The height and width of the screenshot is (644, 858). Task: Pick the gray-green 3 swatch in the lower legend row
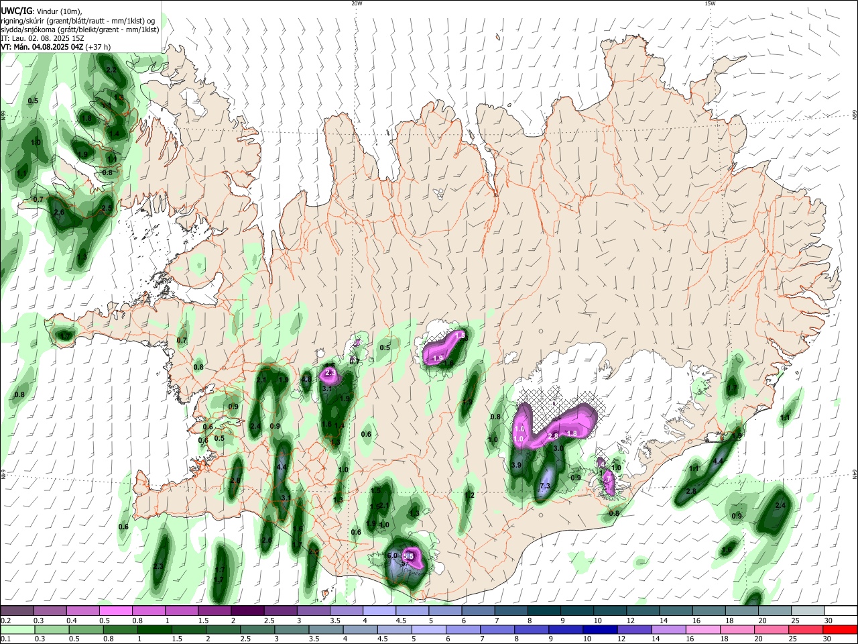click(x=292, y=629)
